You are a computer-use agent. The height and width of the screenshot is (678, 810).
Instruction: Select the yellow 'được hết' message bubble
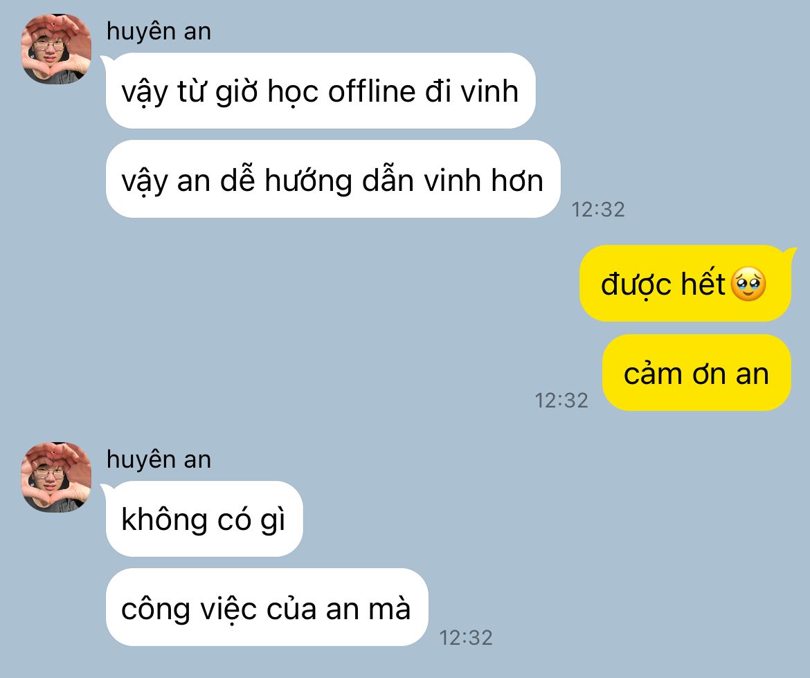pyautogui.click(x=685, y=284)
